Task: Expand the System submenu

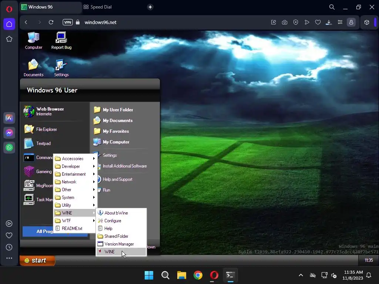Action: click(75, 197)
